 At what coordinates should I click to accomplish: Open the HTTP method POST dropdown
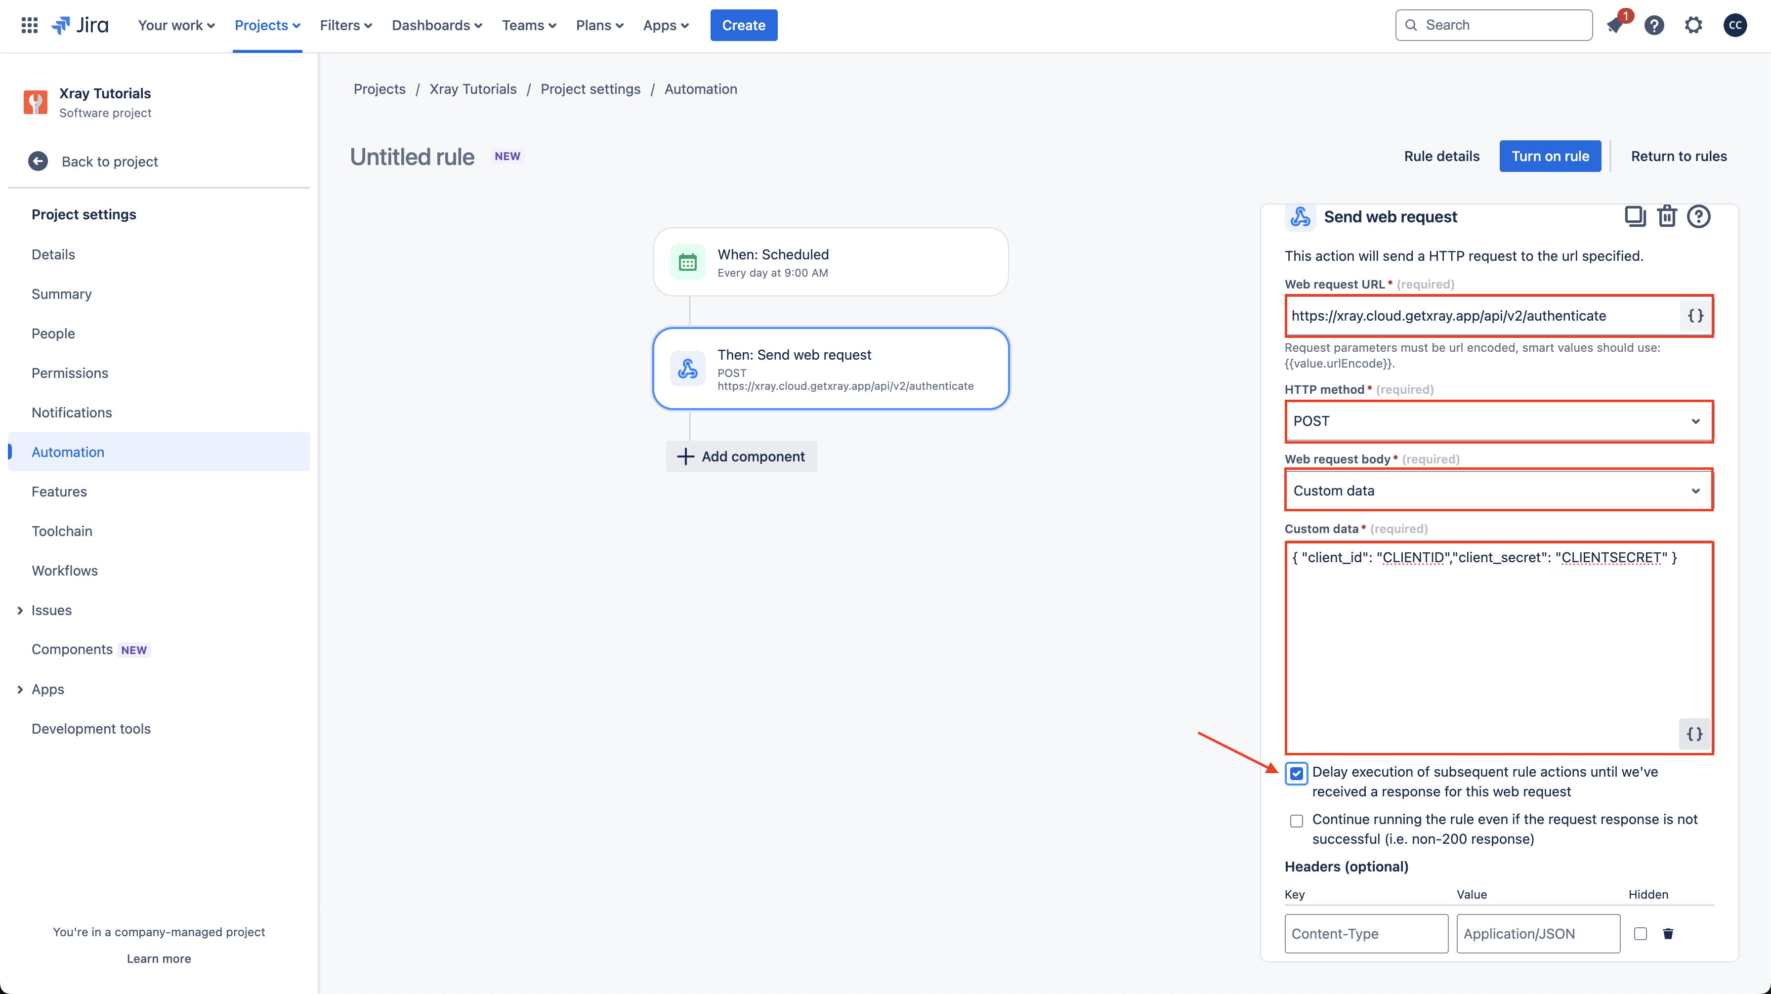[x=1499, y=421]
